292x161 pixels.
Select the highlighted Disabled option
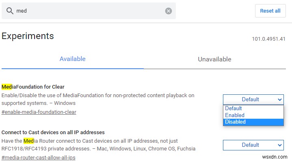253,122
